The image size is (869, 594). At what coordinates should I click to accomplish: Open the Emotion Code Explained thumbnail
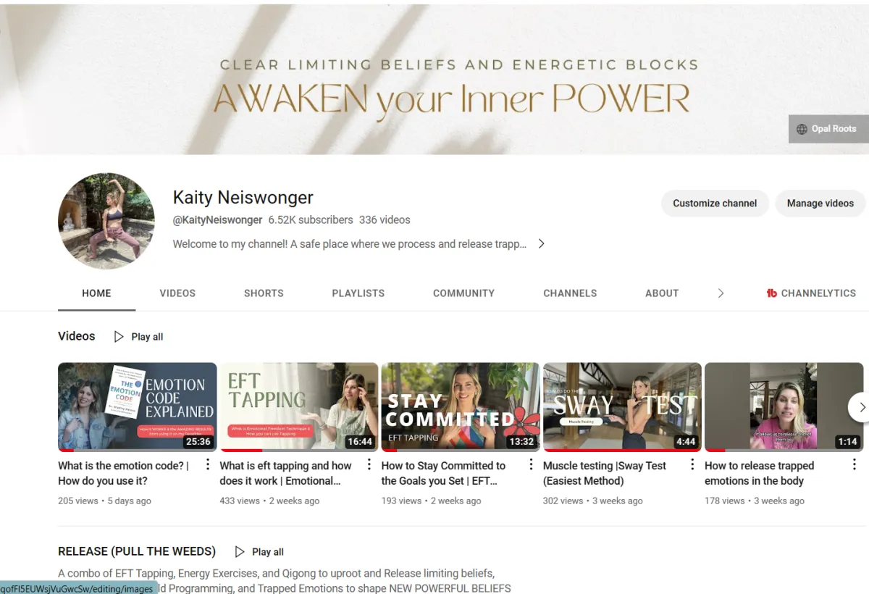pos(138,407)
